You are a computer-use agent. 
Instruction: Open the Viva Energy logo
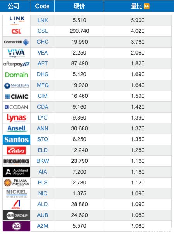16,53
